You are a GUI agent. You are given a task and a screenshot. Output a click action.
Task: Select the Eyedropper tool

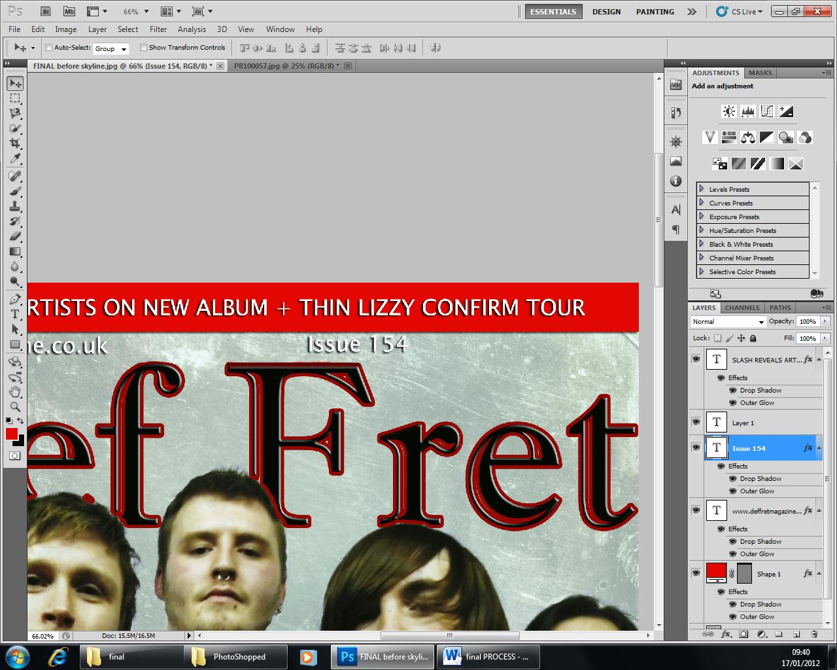(15, 158)
